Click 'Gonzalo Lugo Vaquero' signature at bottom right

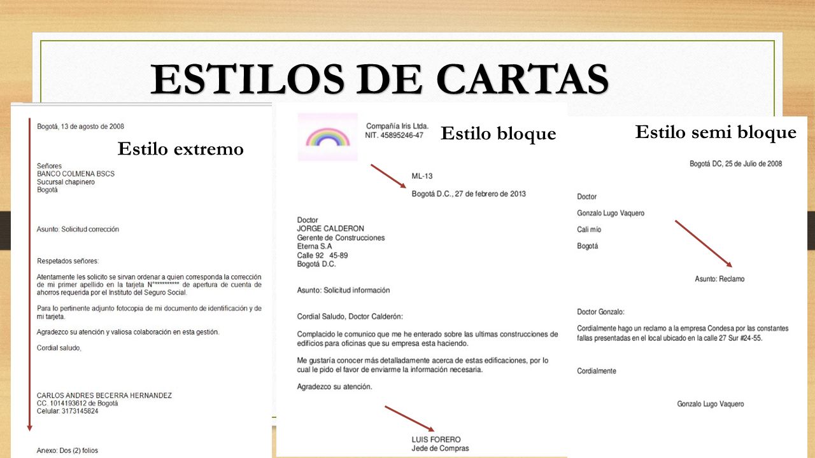coord(711,404)
